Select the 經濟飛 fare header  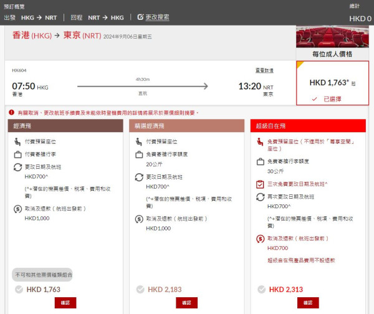pos(65,126)
